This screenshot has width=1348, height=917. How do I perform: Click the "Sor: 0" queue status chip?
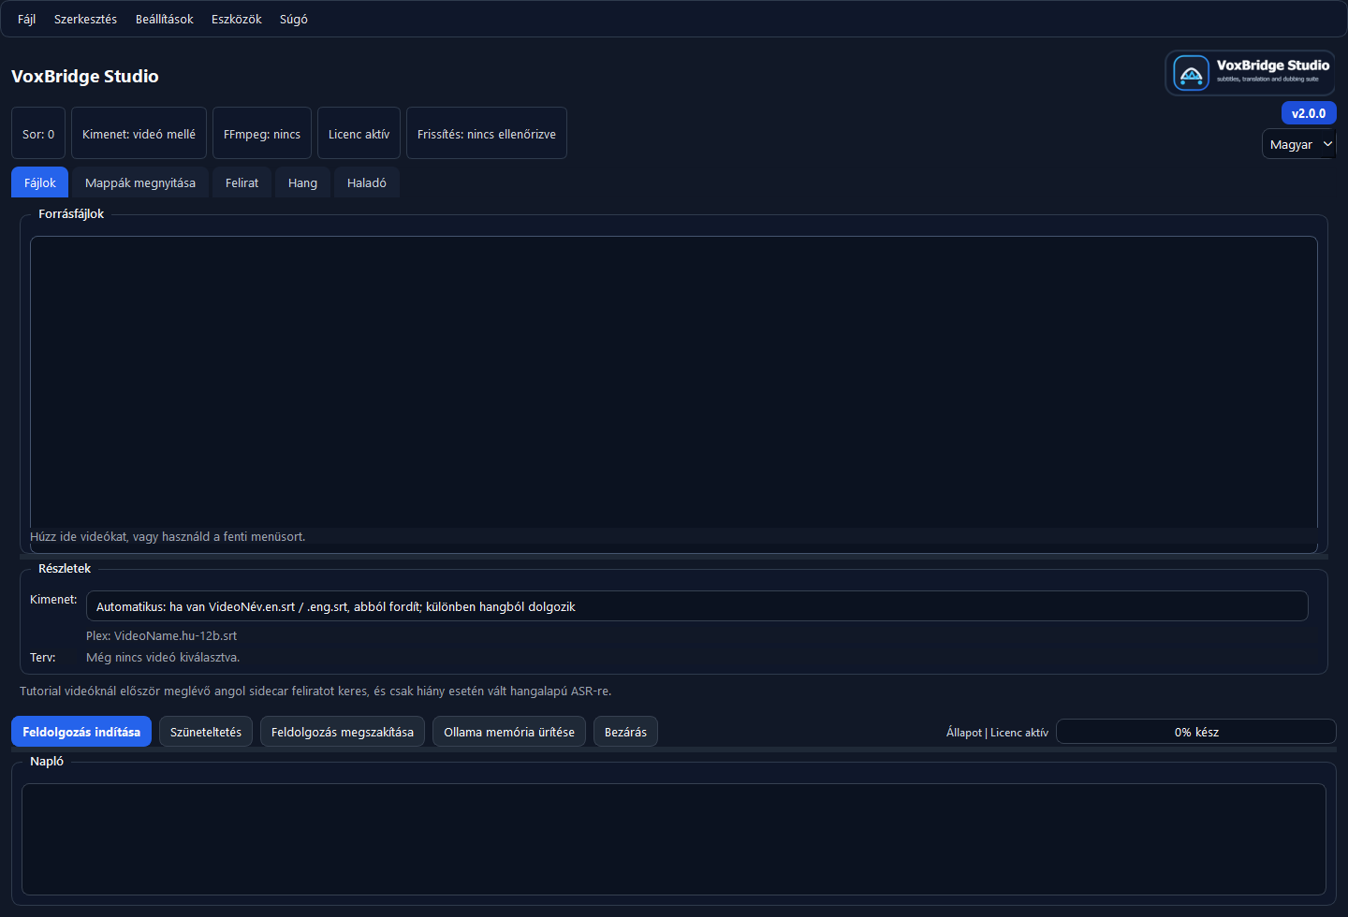tap(37, 133)
